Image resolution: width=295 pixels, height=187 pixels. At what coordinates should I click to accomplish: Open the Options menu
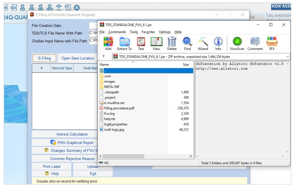[x=165, y=32]
